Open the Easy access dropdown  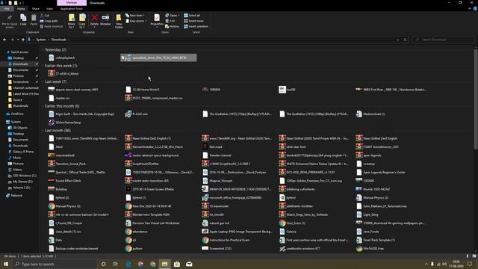[x=136, y=21]
